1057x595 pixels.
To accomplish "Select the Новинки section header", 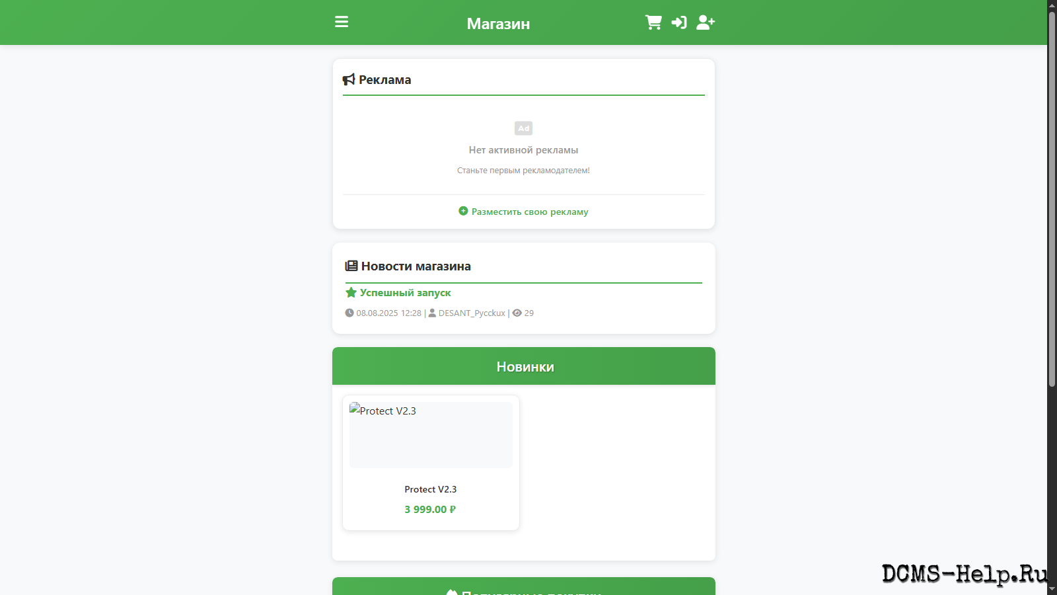I will click(x=524, y=366).
